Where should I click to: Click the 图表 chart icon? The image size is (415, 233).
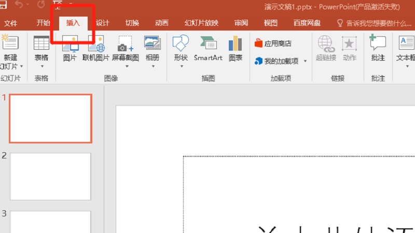tap(236, 49)
